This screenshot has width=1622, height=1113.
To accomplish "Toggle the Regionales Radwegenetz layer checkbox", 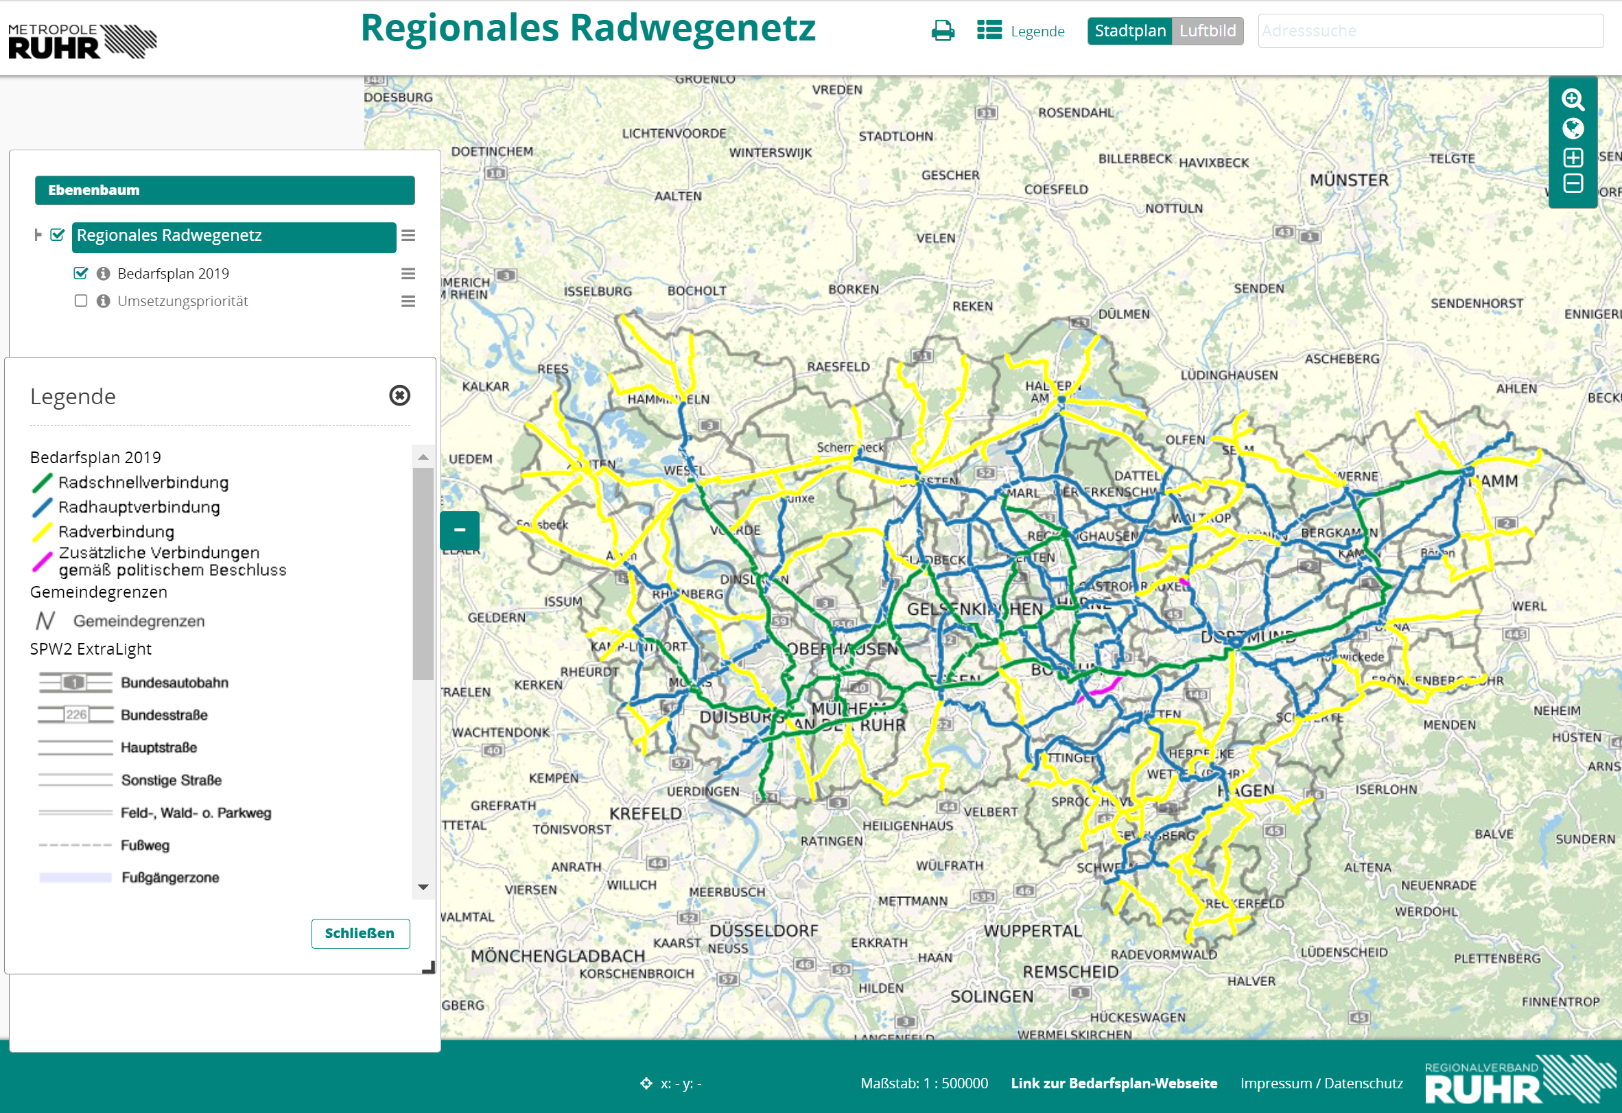I will click(58, 235).
